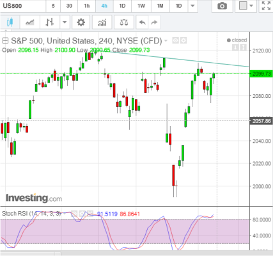273x256 pixels.
Task: Click the closed market status indicator
Action: click(237, 40)
